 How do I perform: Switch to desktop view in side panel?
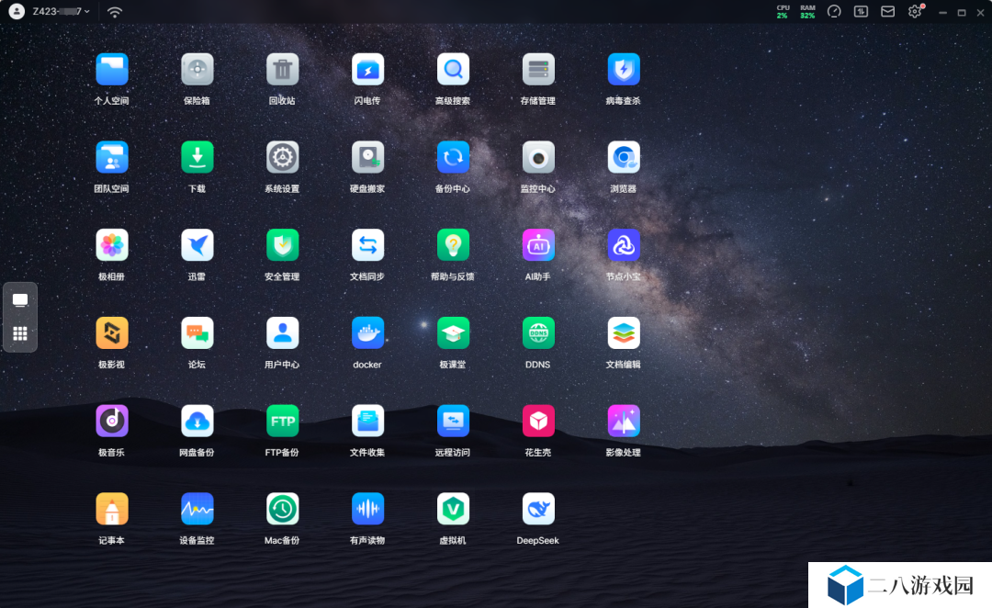click(x=20, y=300)
